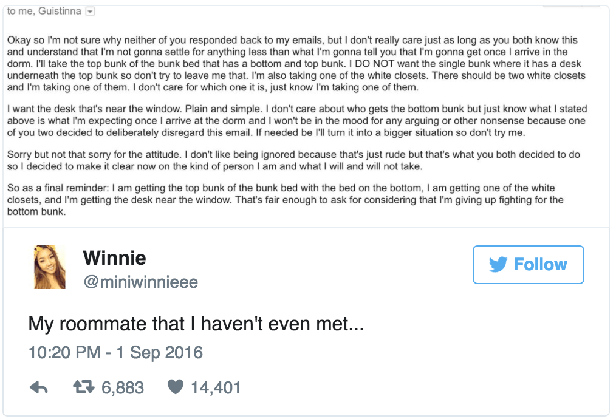Open the 10:20 PM - 1 Sep 2016 timestamp
This screenshot has width=616, height=419.
pyautogui.click(x=115, y=352)
